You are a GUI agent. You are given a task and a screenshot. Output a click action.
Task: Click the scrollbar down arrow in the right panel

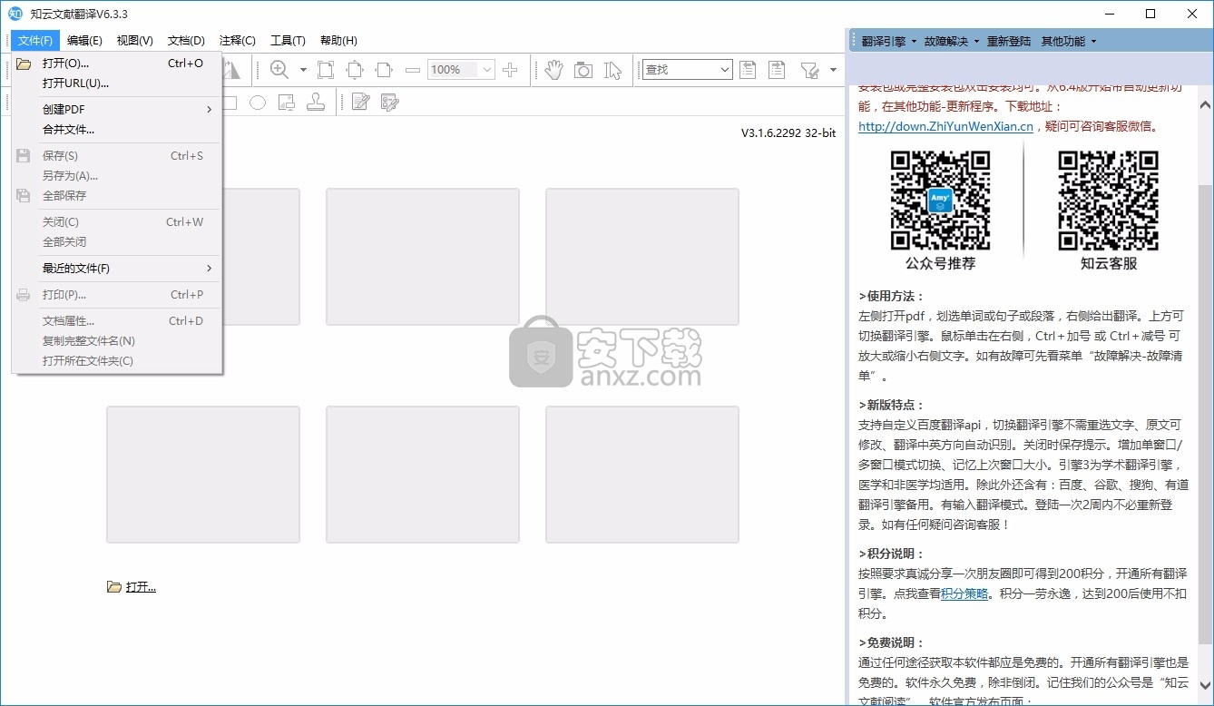(x=1205, y=686)
